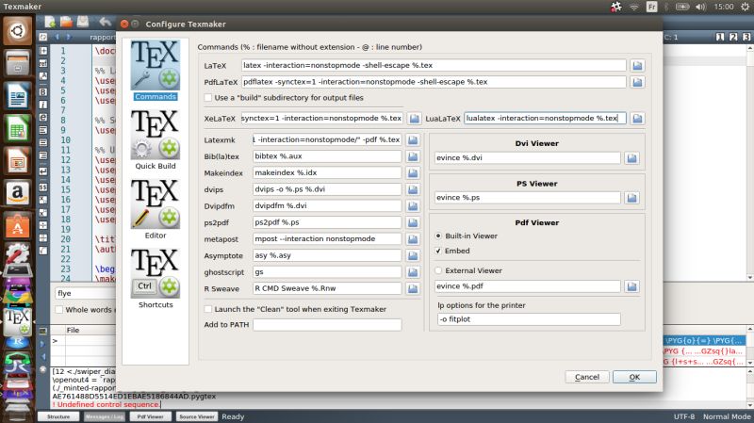The height and width of the screenshot is (423, 754).
Task: Browse for the Asymptote executable
Action: click(x=413, y=255)
